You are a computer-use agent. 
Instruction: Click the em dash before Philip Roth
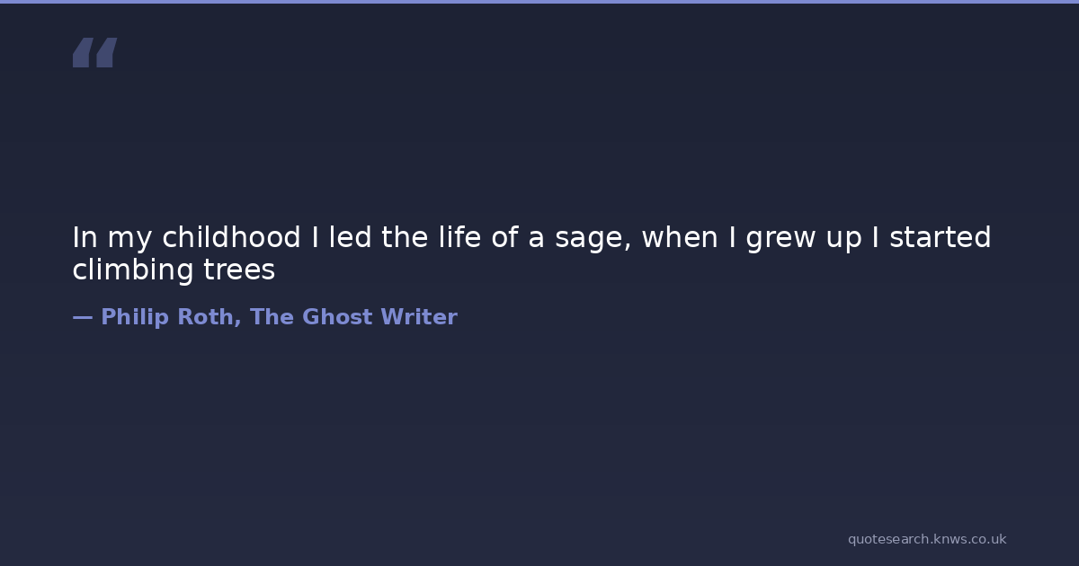(x=82, y=317)
